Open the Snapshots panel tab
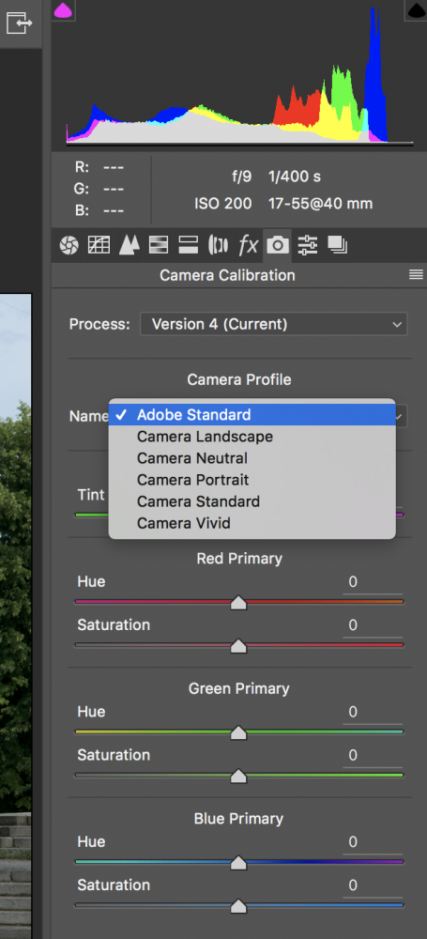This screenshot has height=939, width=427. [337, 245]
